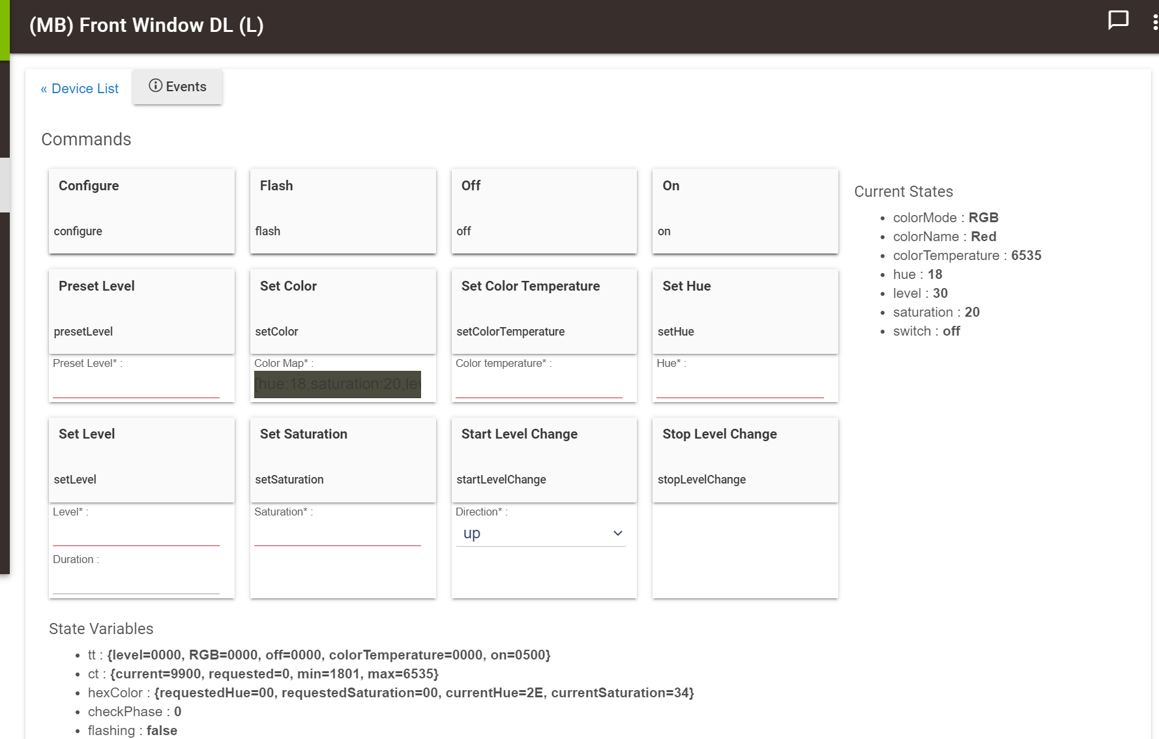Send the Set Color Temperature command
This screenshot has width=1159, height=739.
click(544, 312)
